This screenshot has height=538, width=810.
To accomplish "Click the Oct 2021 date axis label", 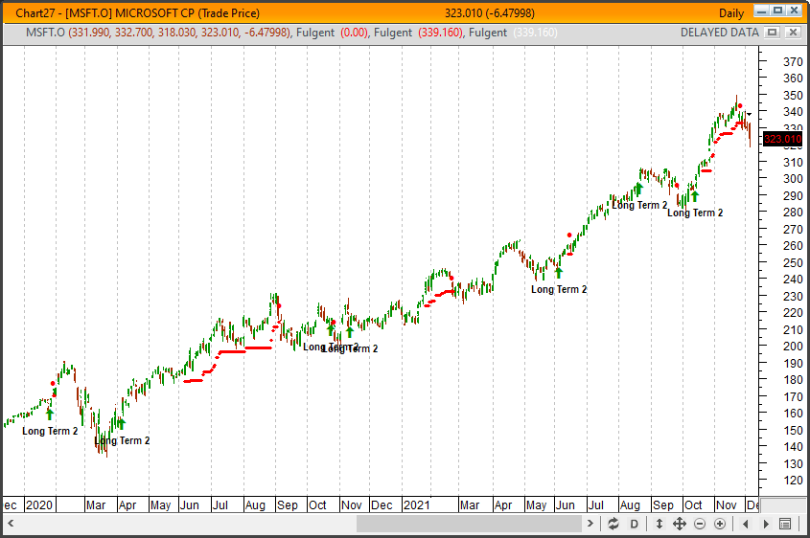I will 693,505.
